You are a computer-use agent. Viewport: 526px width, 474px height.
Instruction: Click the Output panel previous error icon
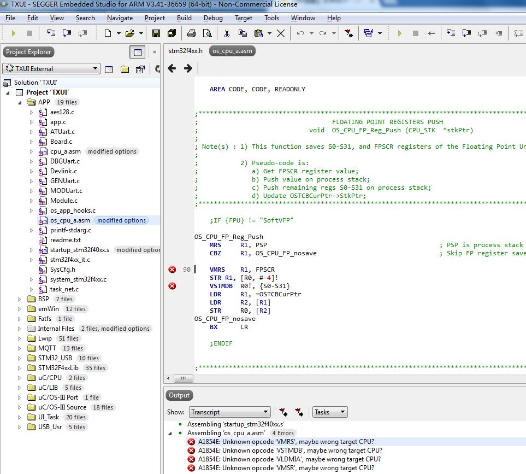[x=283, y=412]
